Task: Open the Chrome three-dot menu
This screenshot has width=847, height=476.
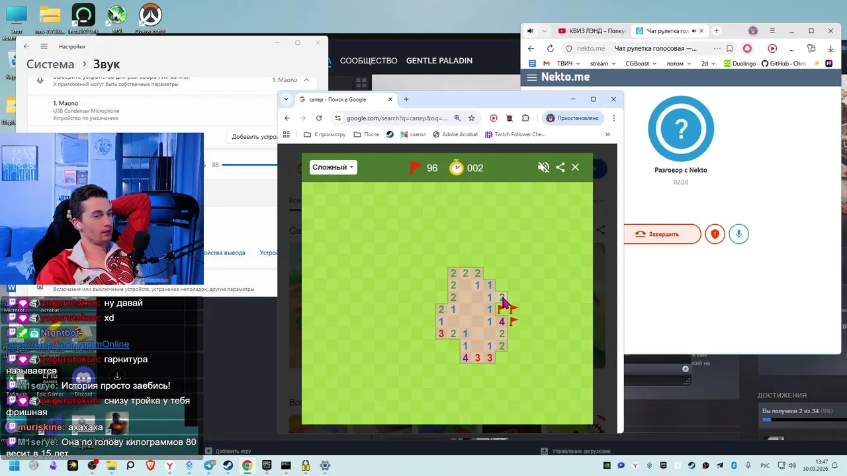Action: (x=614, y=118)
